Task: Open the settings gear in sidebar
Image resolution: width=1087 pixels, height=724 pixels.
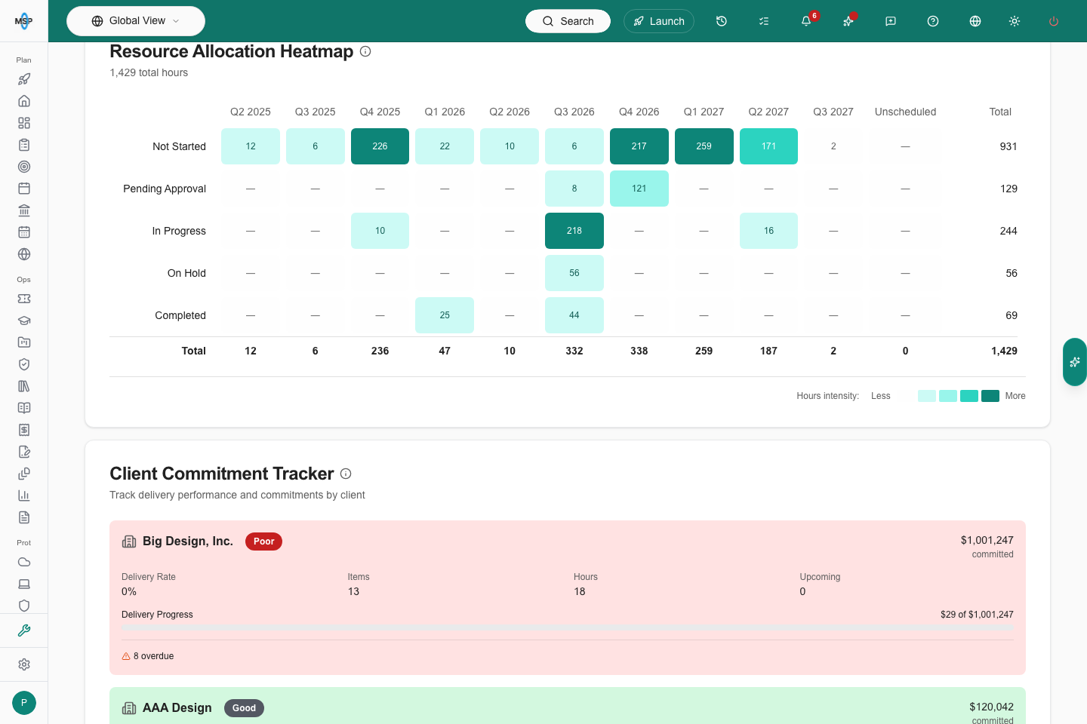Action: (24, 664)
